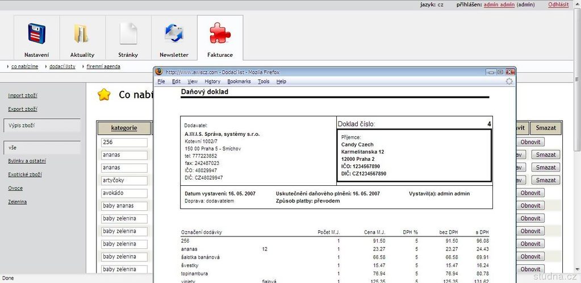Open the Tools menu in popup
Image resolution: width=581 pixels, height=283 pixels.
point(264,82)
